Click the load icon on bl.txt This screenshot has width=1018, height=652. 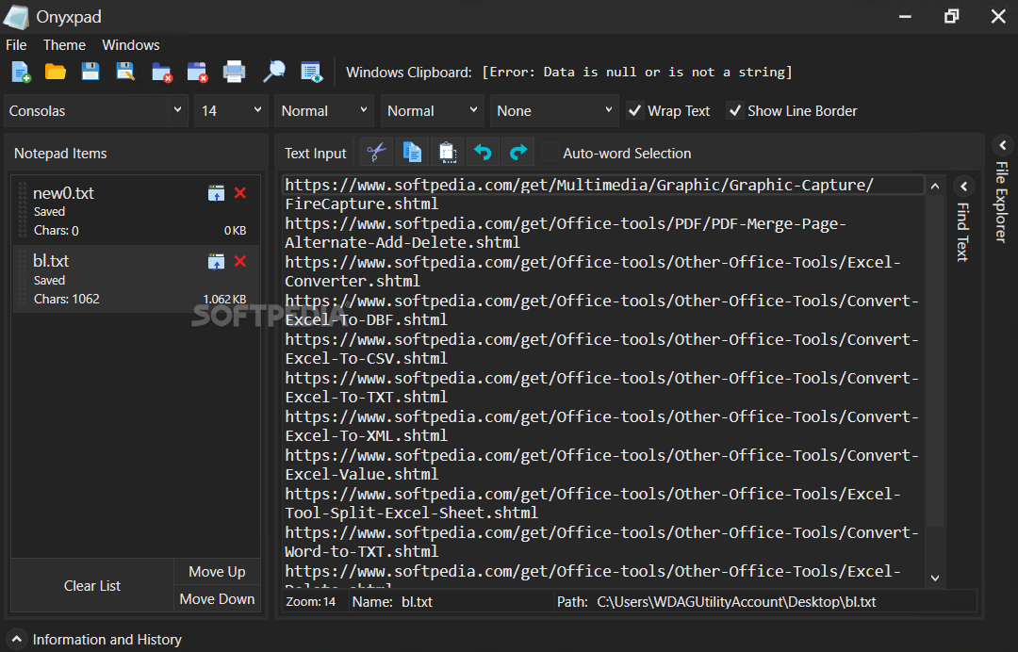(x=216, y=261)
